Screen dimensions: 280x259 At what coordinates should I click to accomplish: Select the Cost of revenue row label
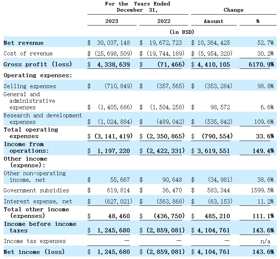pyautogui.click(x=28, y=54)
